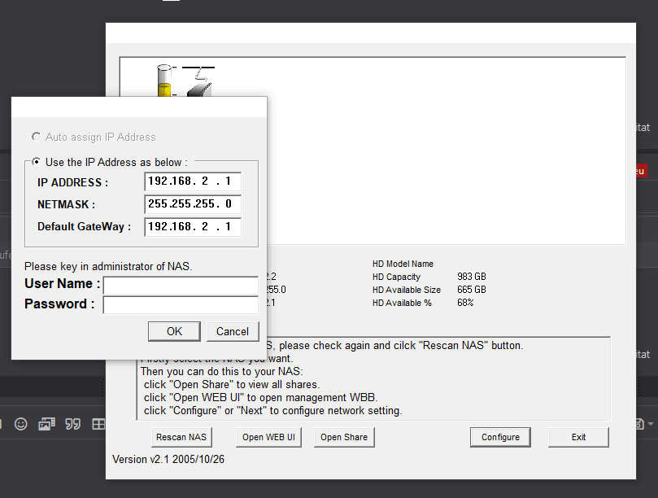Click the smiley emoji icon in the editor toolbar

pyautogui.click(x=20, y=424)
